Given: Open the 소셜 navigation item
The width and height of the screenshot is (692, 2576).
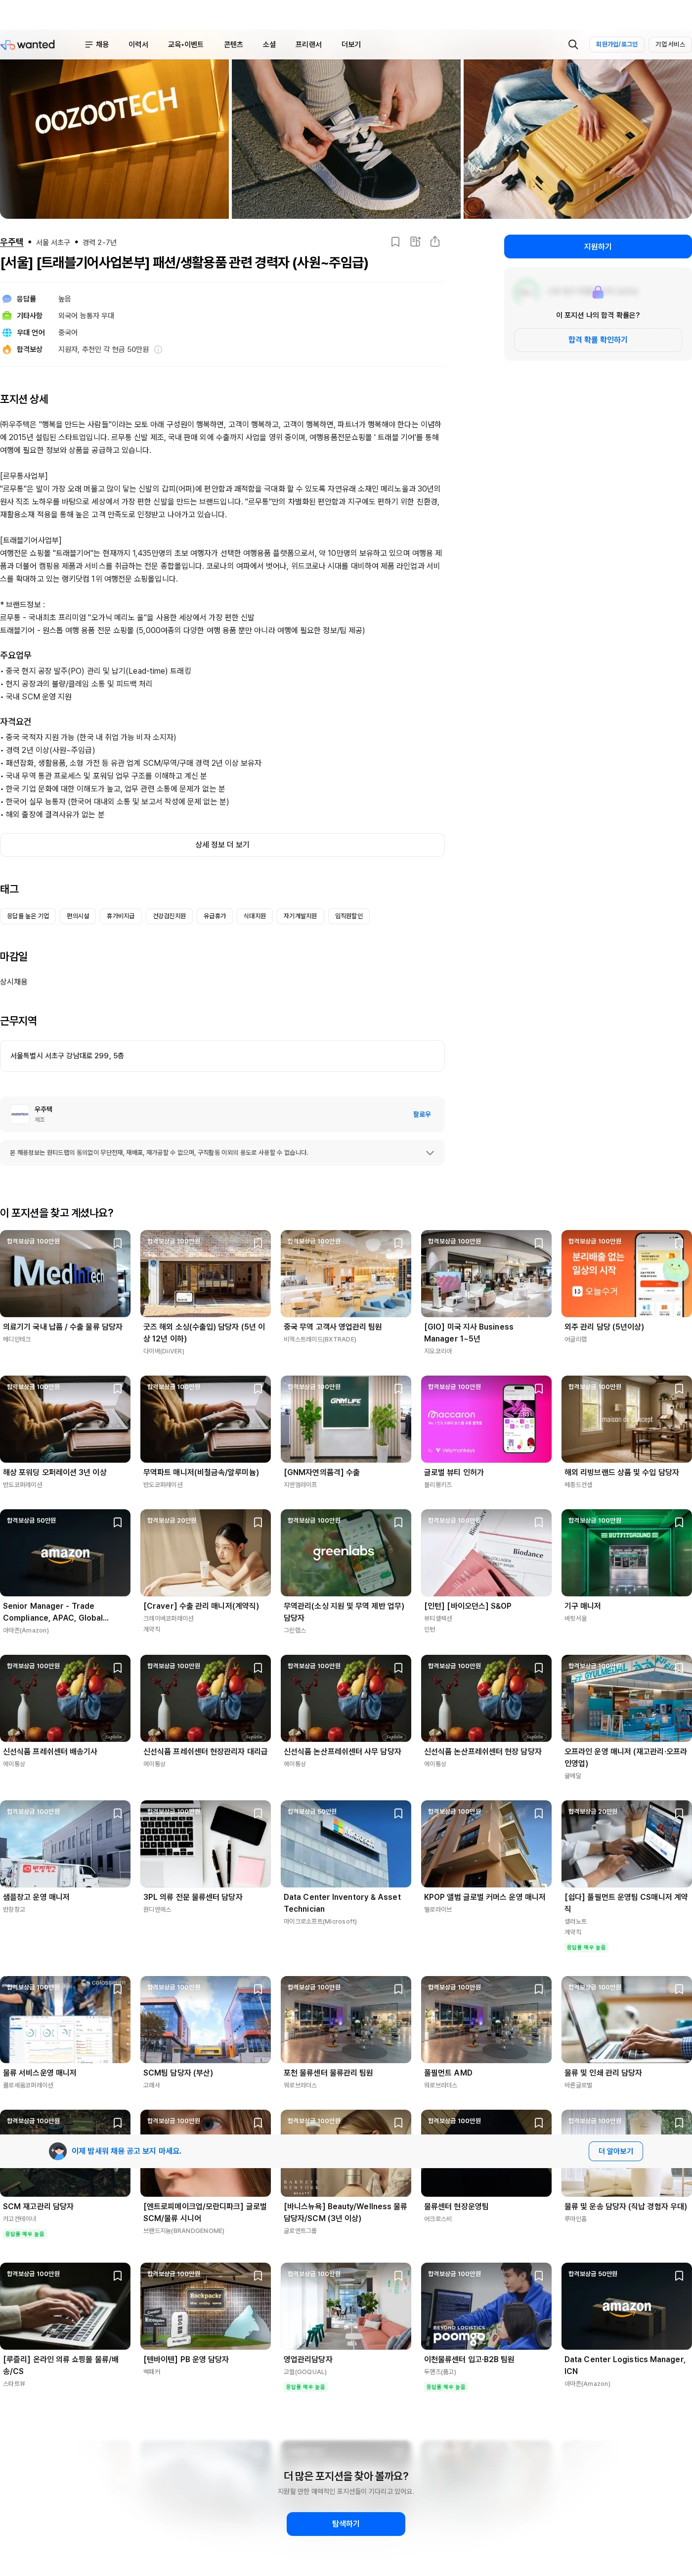Looking at the screenshot, I should coord(268,45).
